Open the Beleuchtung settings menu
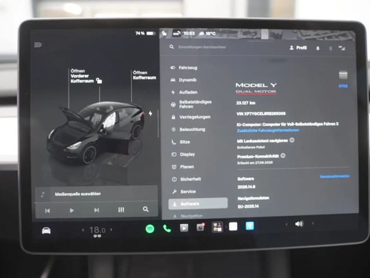 pos(188,129)
